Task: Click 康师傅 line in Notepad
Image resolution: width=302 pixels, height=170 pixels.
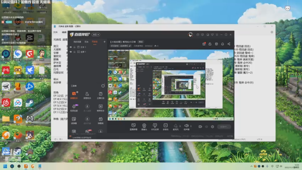Action: (x=57, y=66)
